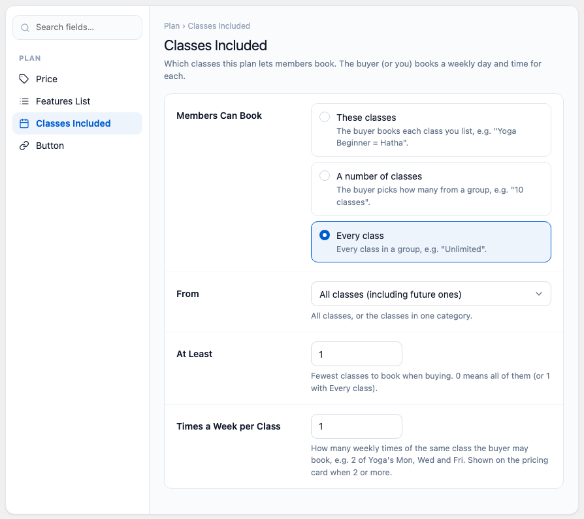Click the Classes Included calendar icon

point(24,123)
